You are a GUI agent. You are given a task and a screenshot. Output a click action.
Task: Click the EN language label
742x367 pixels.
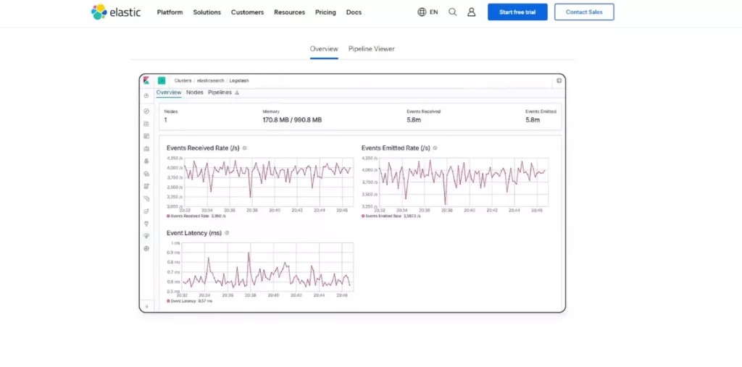click(434, 12)
